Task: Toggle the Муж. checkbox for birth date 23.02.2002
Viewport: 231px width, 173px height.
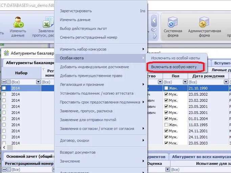Action: 166,100
